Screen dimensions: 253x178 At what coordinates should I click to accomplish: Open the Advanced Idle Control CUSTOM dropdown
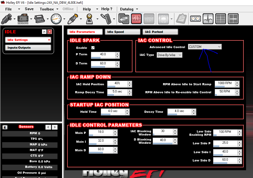pos(205,47)
